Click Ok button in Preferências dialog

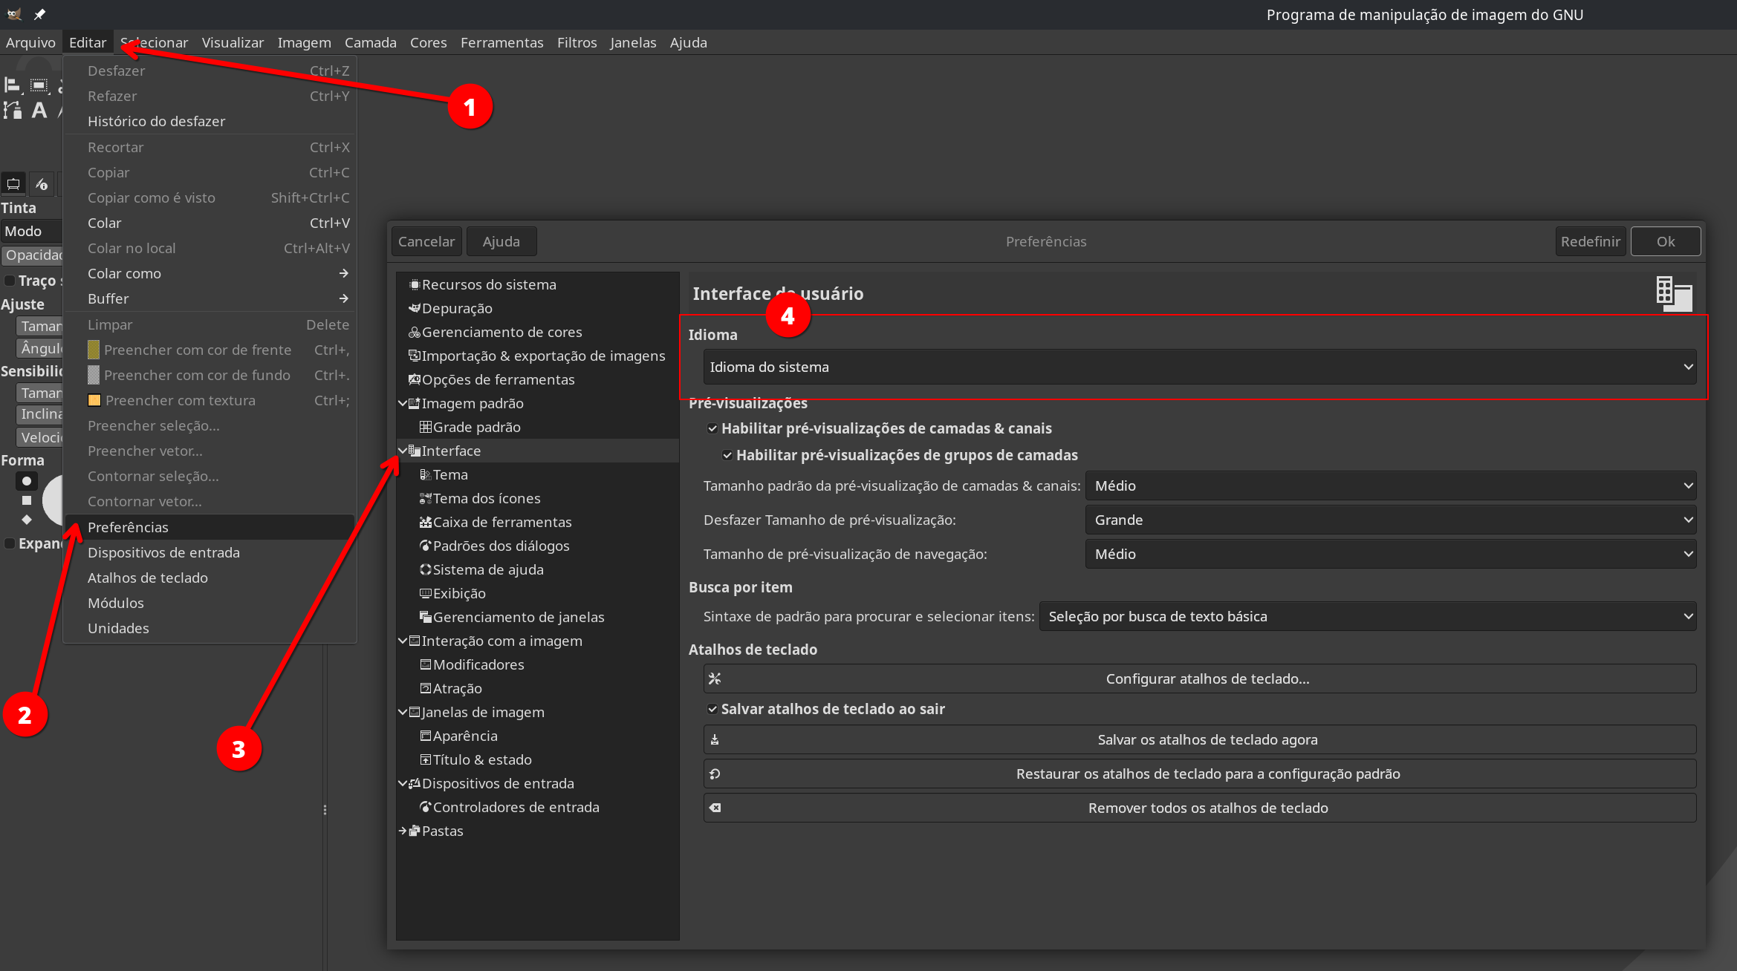click(x=1665, y=241)
